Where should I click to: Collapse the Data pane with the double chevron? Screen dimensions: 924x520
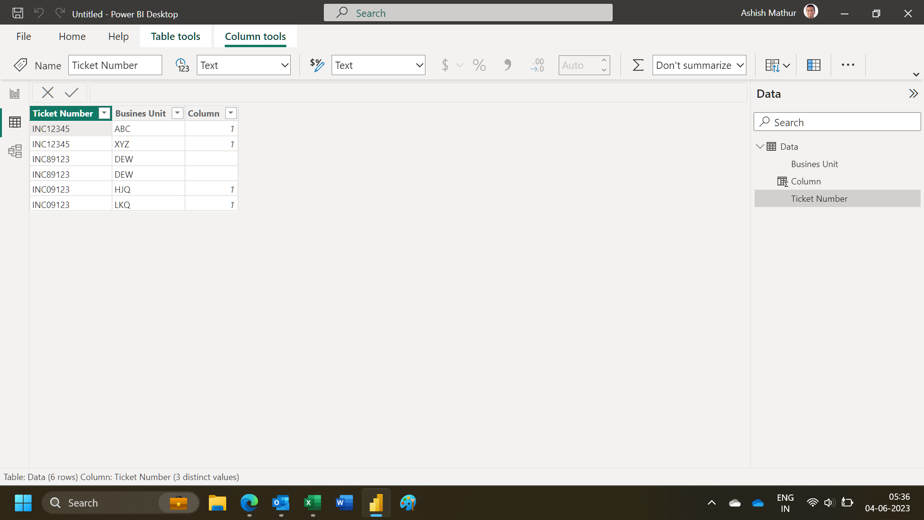[x=913, y=93]
